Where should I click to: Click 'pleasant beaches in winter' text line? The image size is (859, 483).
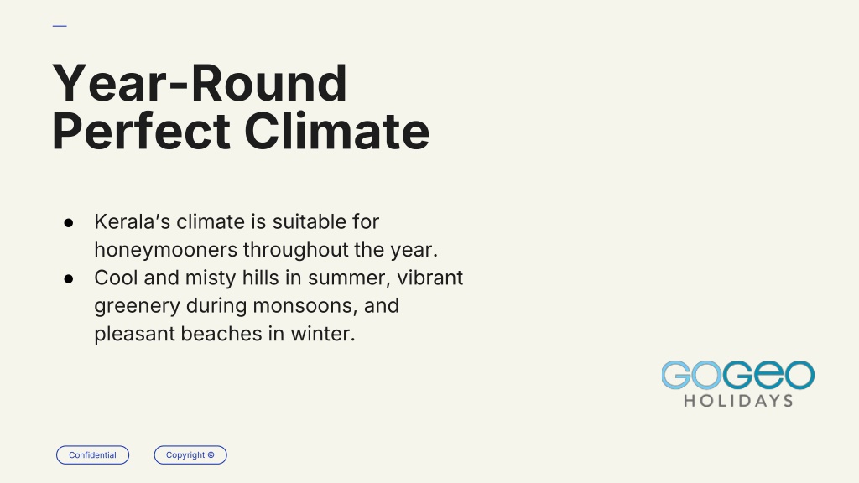225,334
